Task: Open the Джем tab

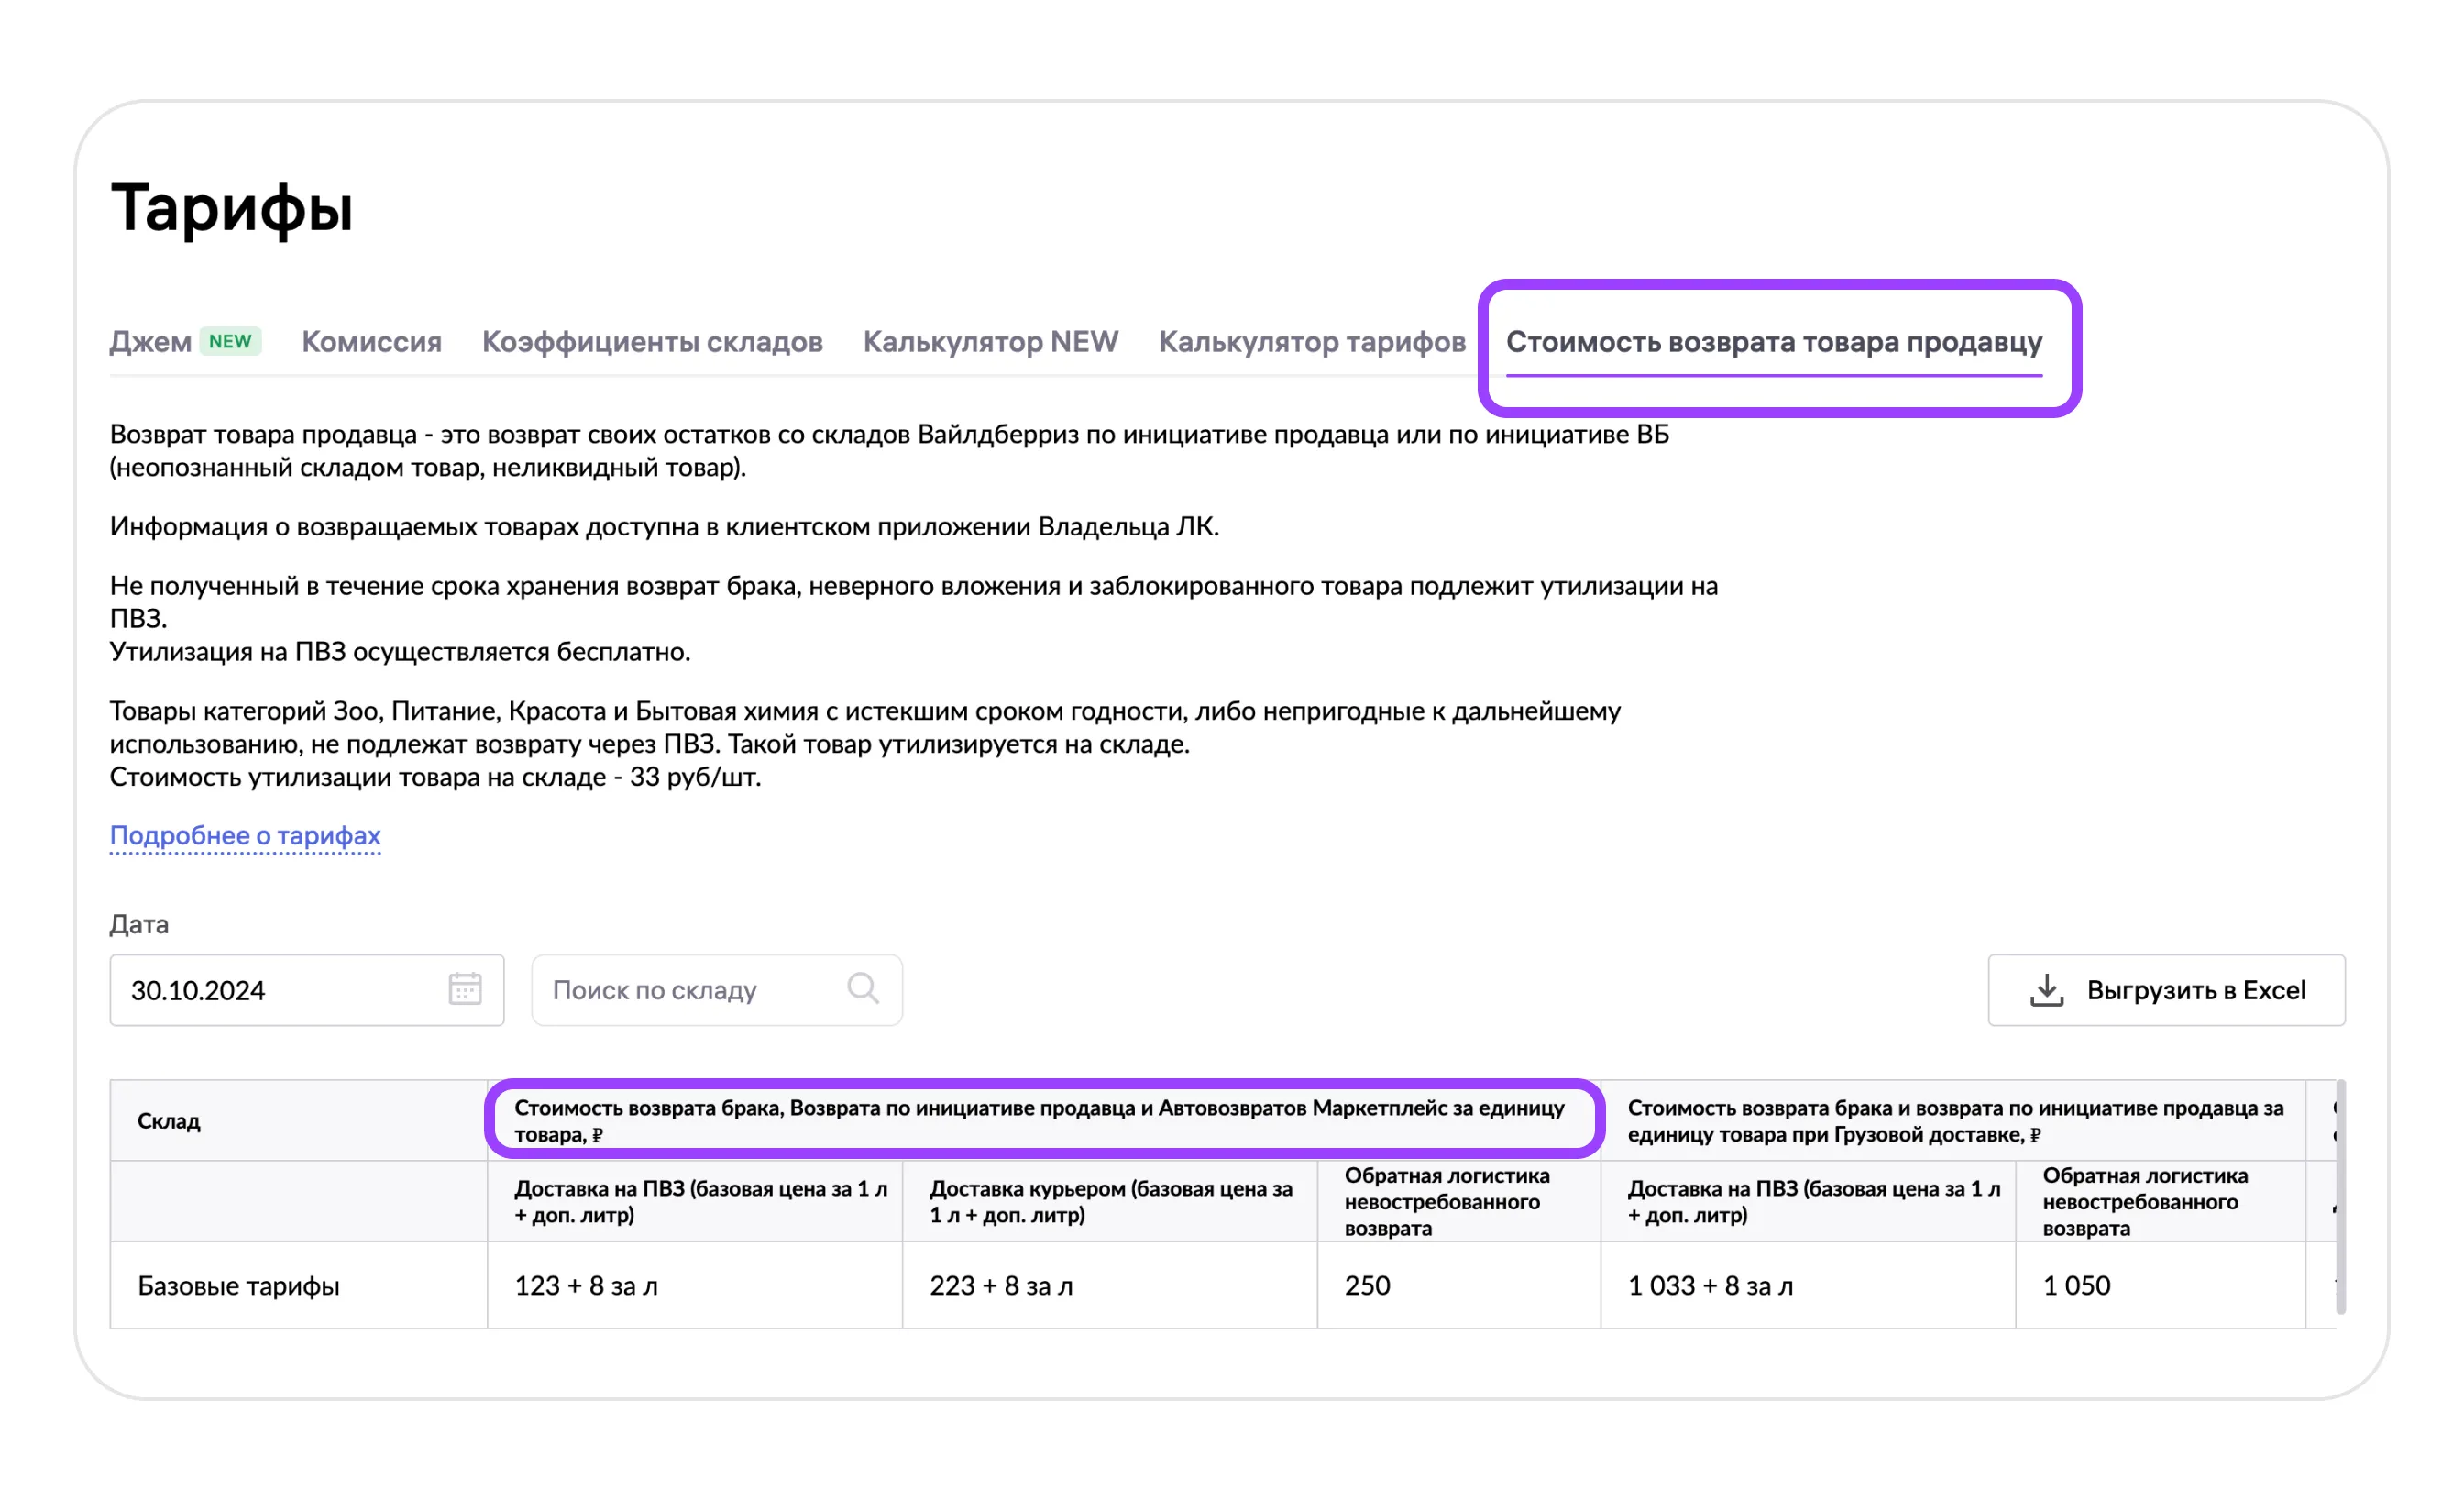Action: tap(150, 342)
